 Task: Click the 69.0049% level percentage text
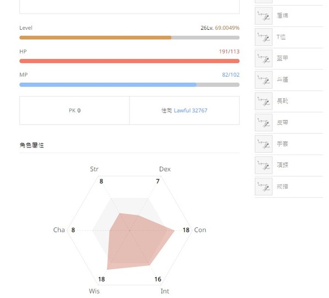tap(227, 28)
